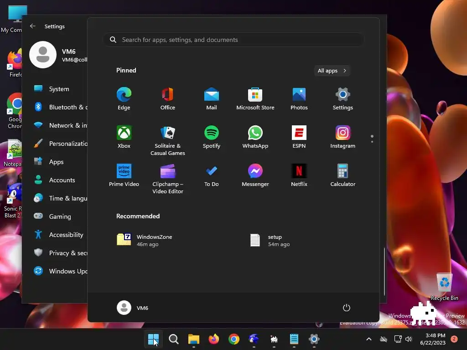Open notifications badge showing 2
Image resolution: width=467 pixels, height=350 pixels.
[454, 339]
